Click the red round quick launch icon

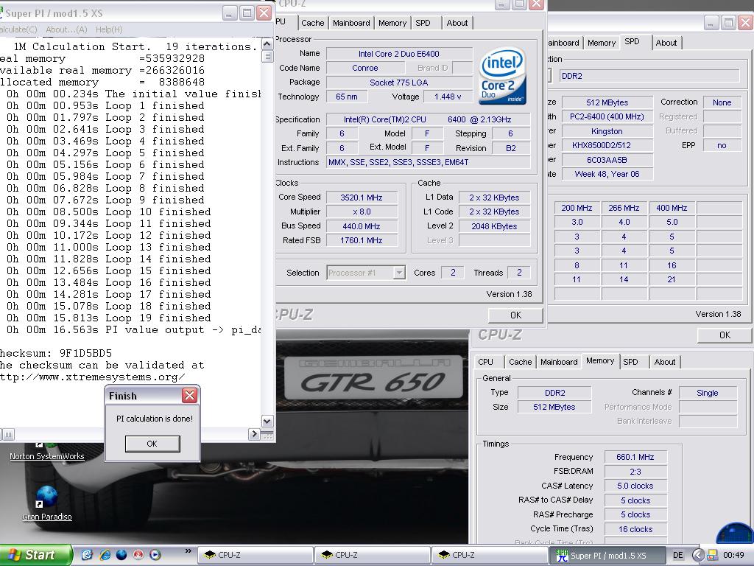[x=138, y=554]
